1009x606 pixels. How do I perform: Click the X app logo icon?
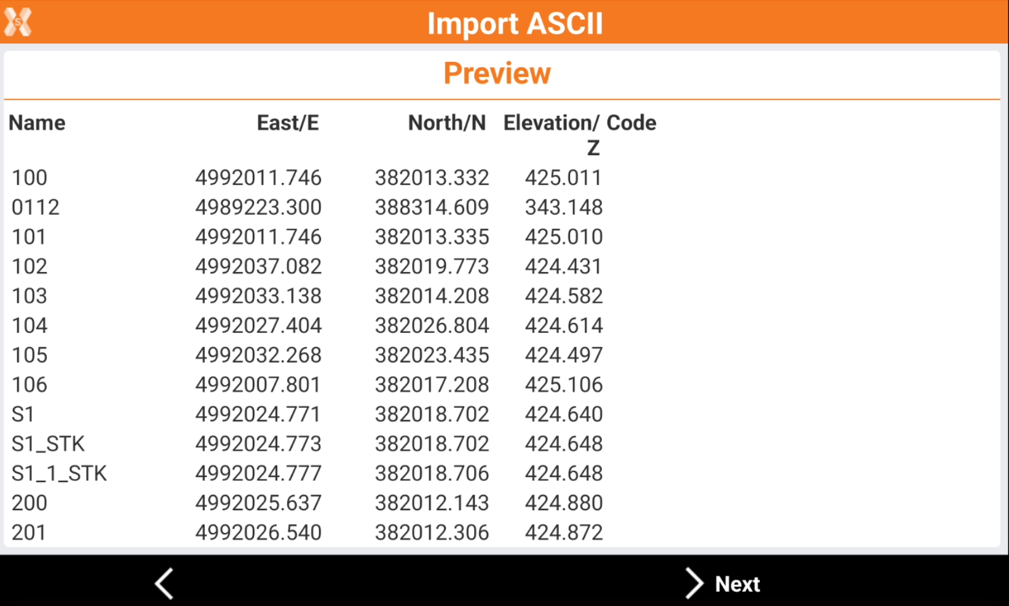[18, 22]
